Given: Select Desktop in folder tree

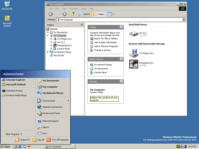Looking at the screenshot, I should click(52, 29).
